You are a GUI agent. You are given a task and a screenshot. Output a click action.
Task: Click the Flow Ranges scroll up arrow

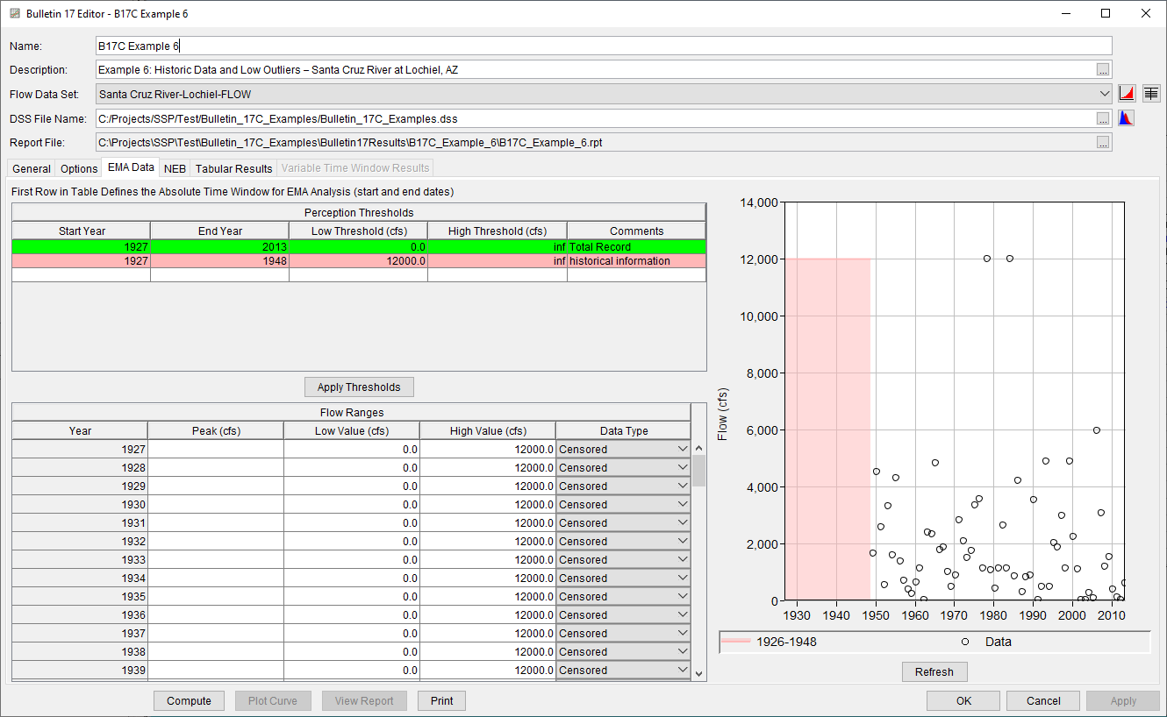coord(699,448)
